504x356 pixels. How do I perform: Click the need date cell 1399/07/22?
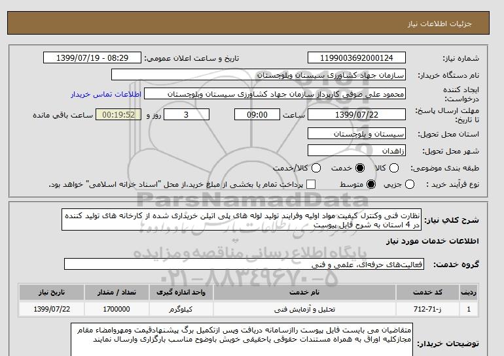[x=52, y=309]
